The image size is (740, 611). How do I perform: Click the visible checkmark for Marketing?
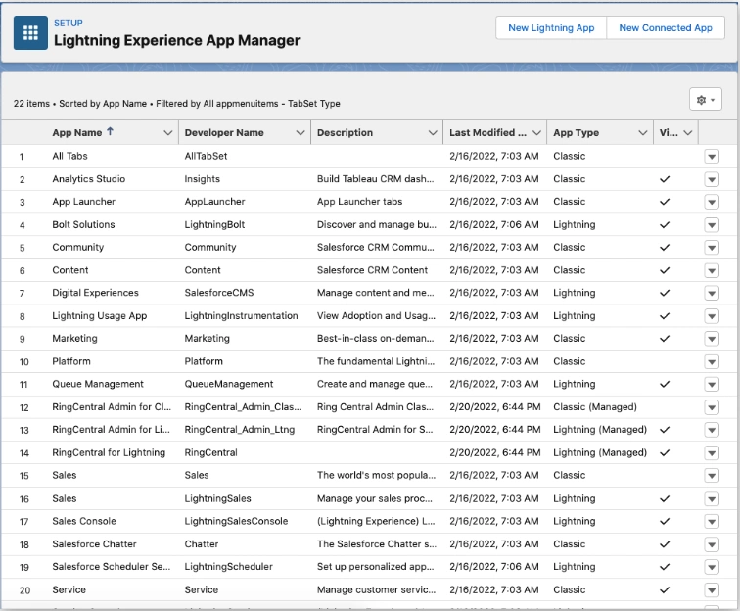coord(665,339)
